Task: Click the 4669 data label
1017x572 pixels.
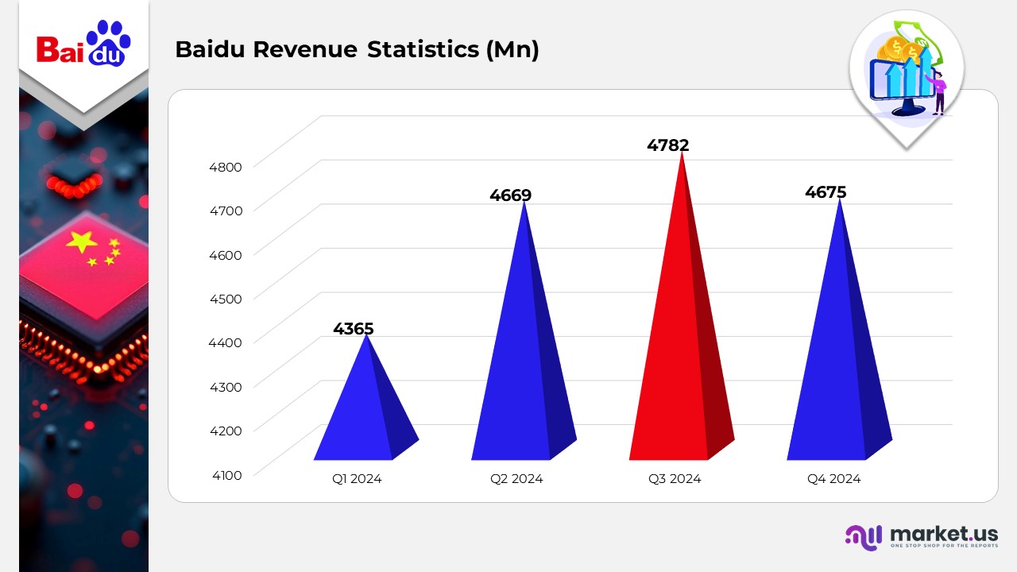Action: (x=510, y=195)
